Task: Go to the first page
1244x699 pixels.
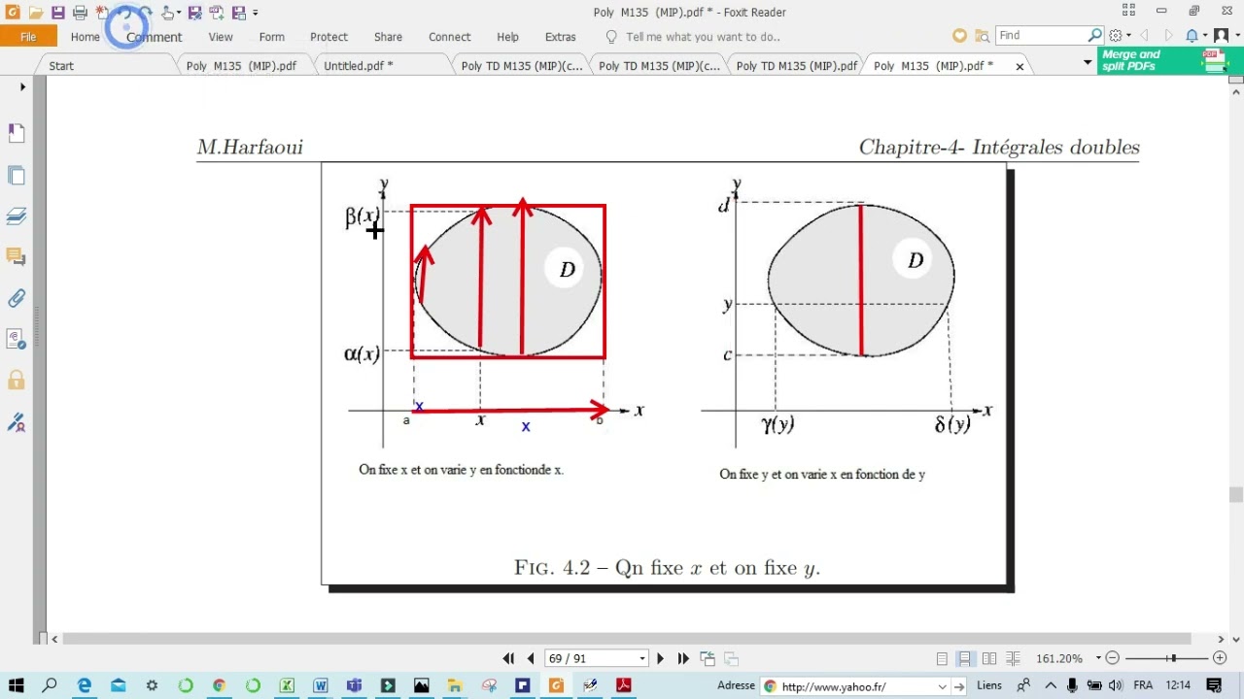Action: (x=508, y=658)
